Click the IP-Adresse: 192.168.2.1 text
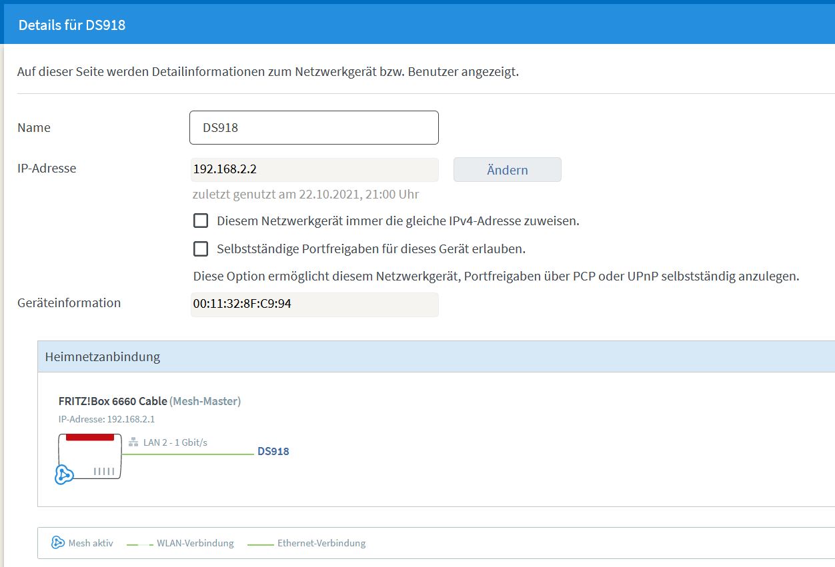This screenshot has width=835, height=567. pyautogui.click(x=107, y=419)
